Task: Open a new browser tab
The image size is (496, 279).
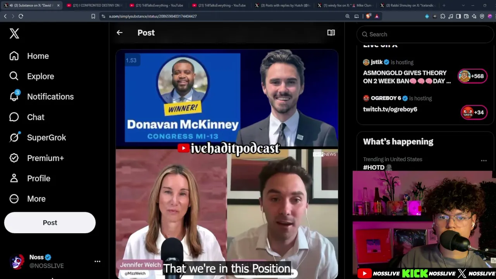Action: pyautogui.click(x=444, y=5)
